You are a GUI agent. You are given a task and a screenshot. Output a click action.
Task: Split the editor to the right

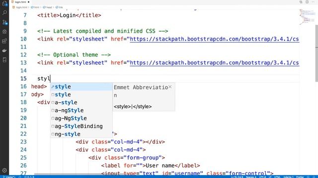coord(307,2)
